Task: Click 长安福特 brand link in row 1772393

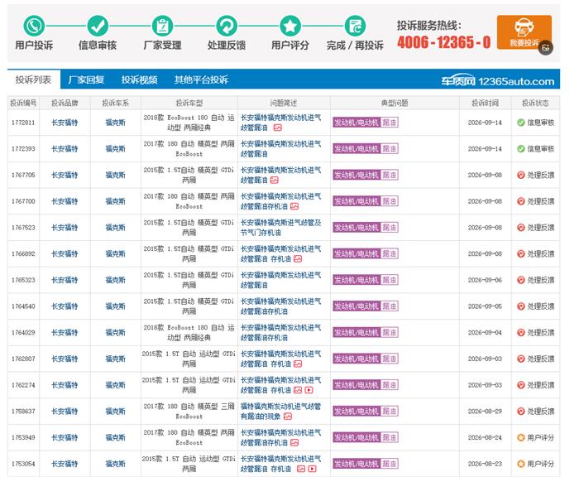Action: (x=65, y=148)
